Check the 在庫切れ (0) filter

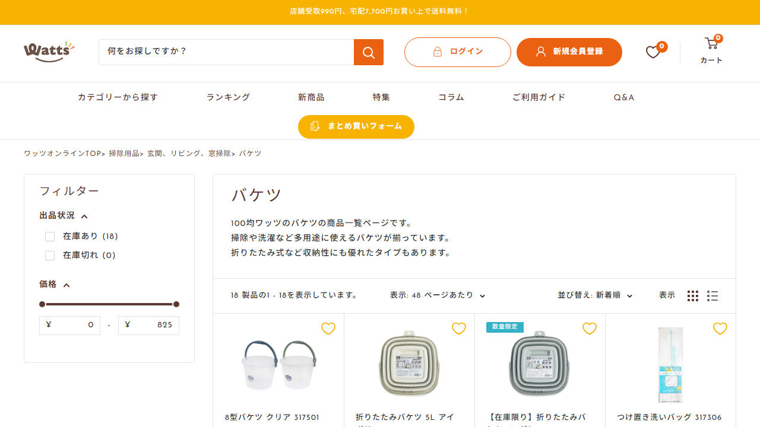50,256
